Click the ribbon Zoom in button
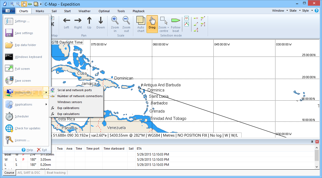 point(115,24)
